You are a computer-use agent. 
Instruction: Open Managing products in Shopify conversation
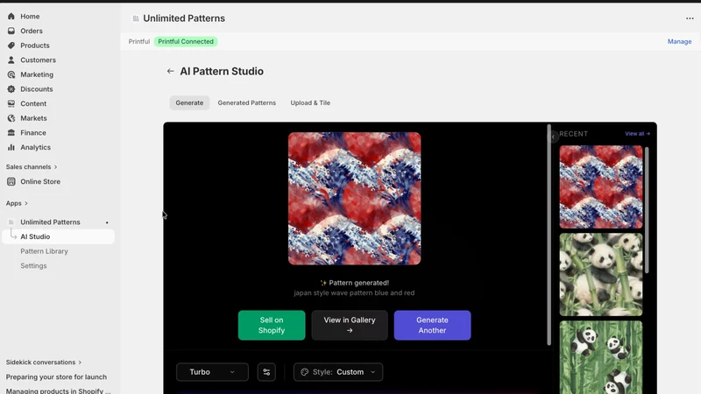[x=58, y=390]
